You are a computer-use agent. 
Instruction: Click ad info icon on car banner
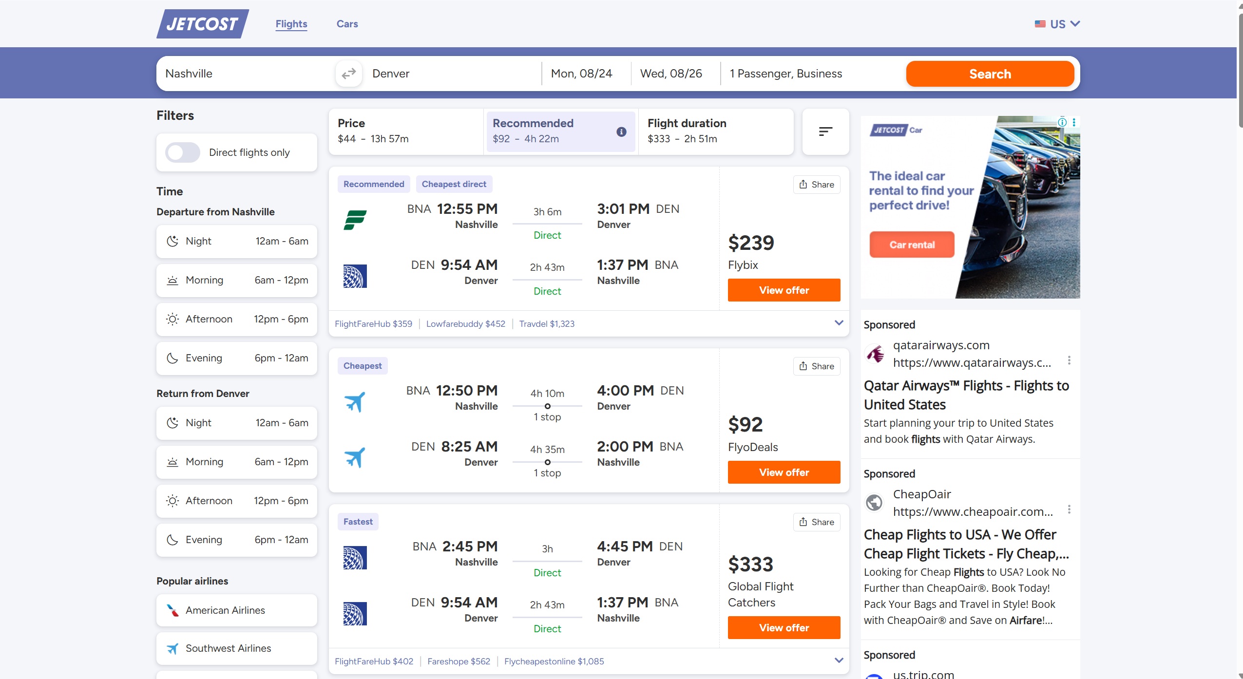(x=1062, y=122)
